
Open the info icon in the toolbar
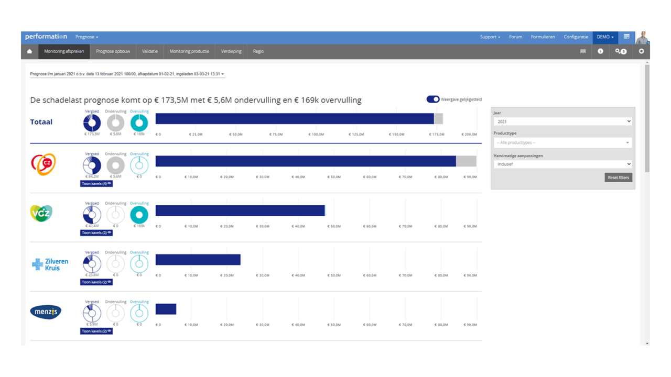[x=600, y=51]
